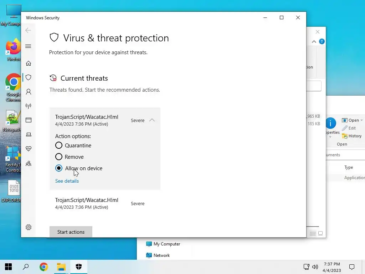Select My Computer in Explorer navigation pane
The image size is (365, 274).
click(163, 244)
